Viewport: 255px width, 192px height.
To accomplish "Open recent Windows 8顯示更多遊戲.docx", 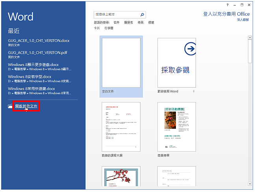I will click(39, 66).
